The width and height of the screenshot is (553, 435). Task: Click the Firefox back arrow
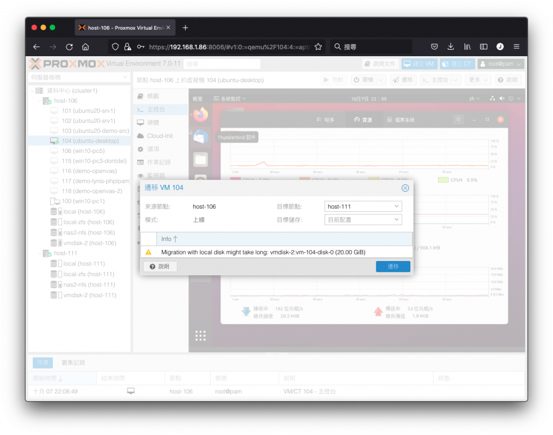tap(36, 46)
